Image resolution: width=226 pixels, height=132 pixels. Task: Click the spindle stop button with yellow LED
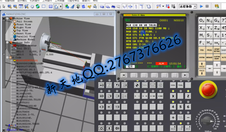pos(181,128)
